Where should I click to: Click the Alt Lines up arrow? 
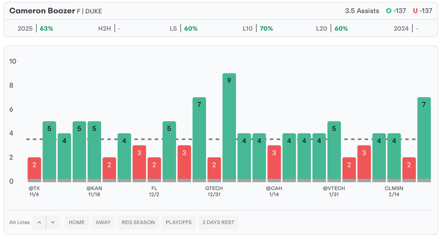pos(39,222)
